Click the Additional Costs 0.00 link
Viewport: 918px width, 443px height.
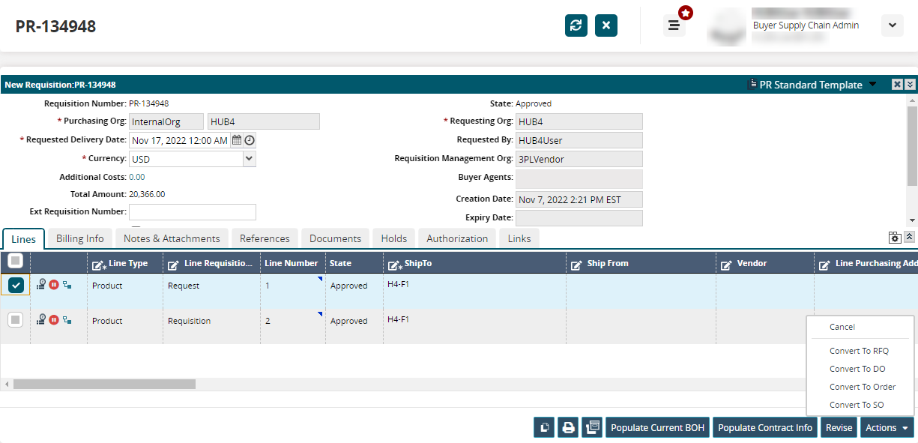click(137, 177)
